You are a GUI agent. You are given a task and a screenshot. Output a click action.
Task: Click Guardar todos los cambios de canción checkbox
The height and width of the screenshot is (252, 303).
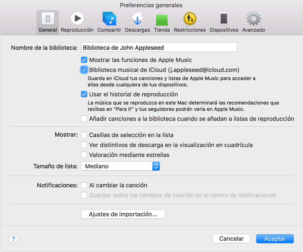tap(84, 195)
